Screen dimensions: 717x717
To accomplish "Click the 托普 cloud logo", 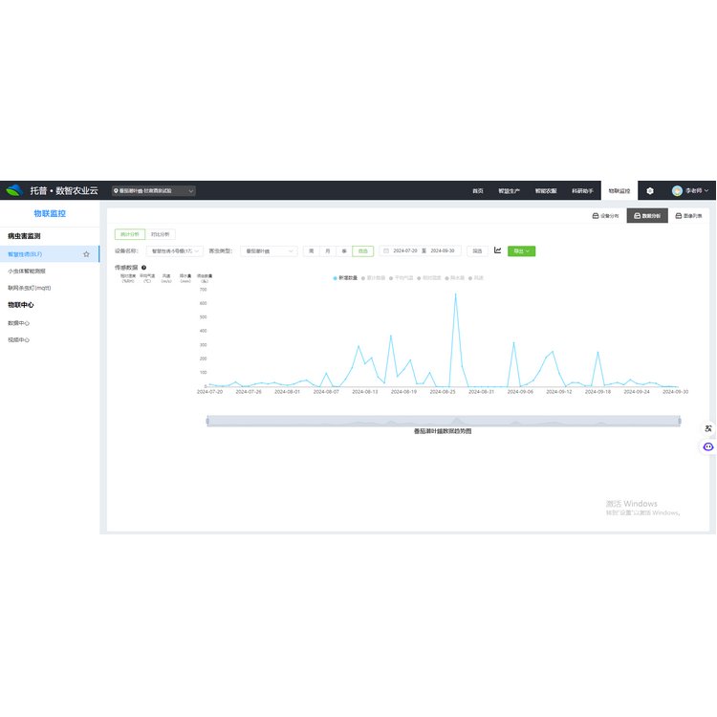I will coord(13,190).
